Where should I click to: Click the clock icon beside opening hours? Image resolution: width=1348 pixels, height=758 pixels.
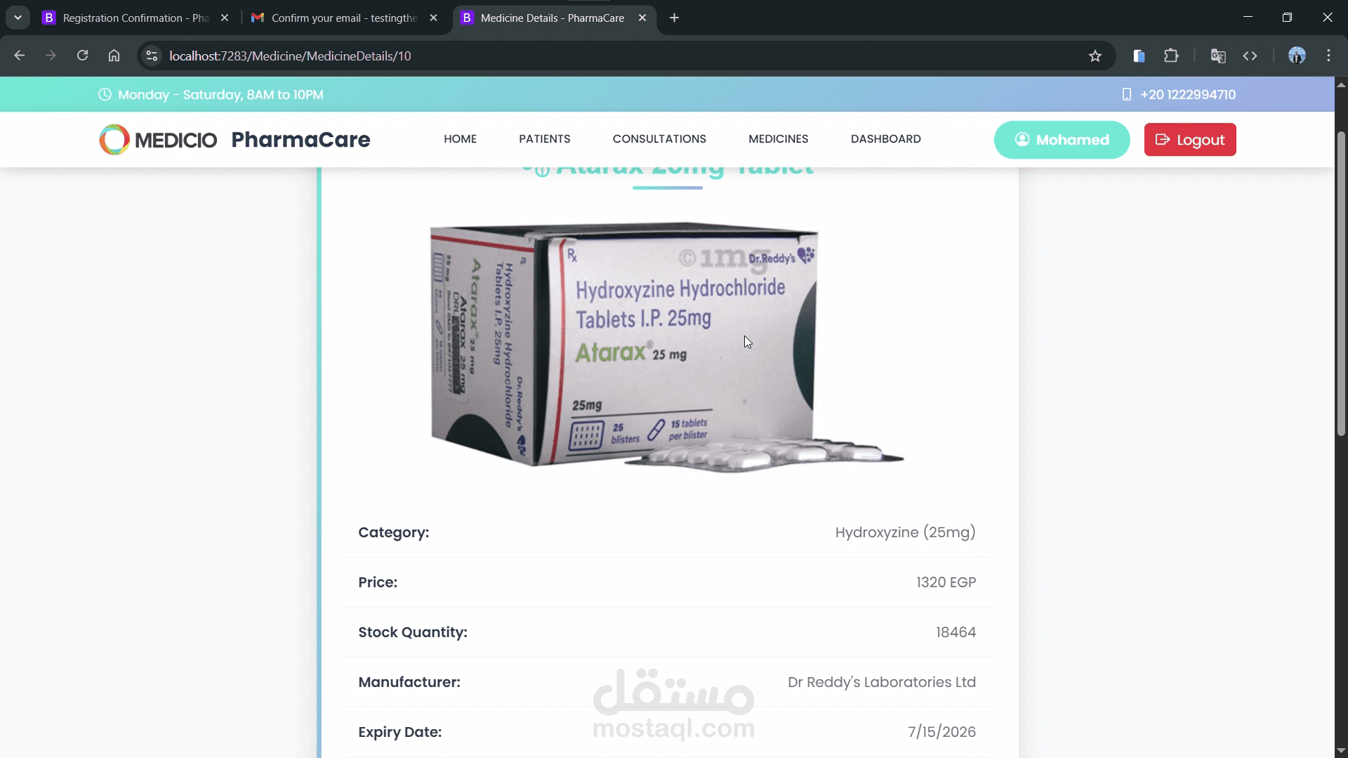[x=105, y=94]
